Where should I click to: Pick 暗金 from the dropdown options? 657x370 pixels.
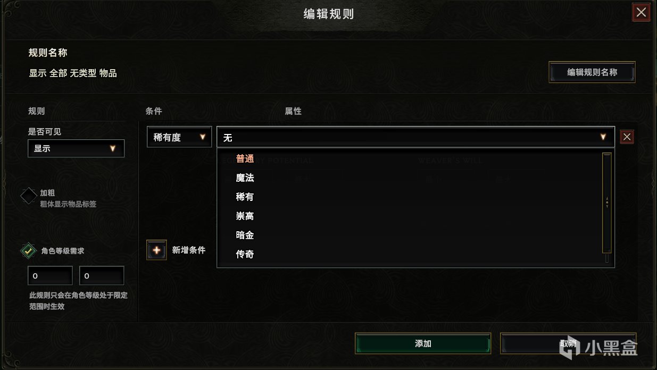pos(245,236)
